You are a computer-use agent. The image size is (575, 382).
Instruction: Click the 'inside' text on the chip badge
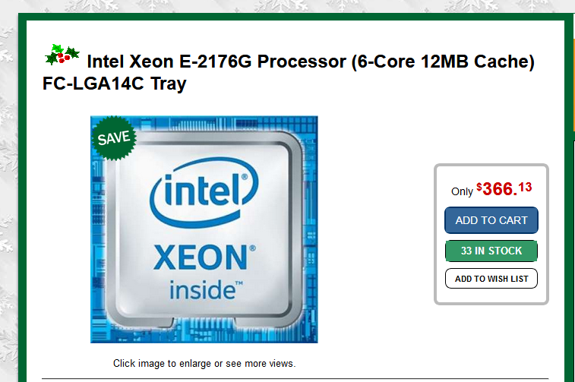click(206, 290)
